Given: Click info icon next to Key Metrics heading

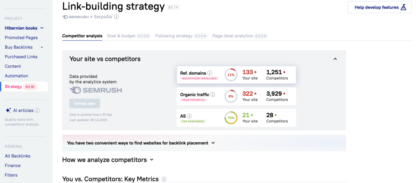Looking at the screenshot, I should coord(164,179).
